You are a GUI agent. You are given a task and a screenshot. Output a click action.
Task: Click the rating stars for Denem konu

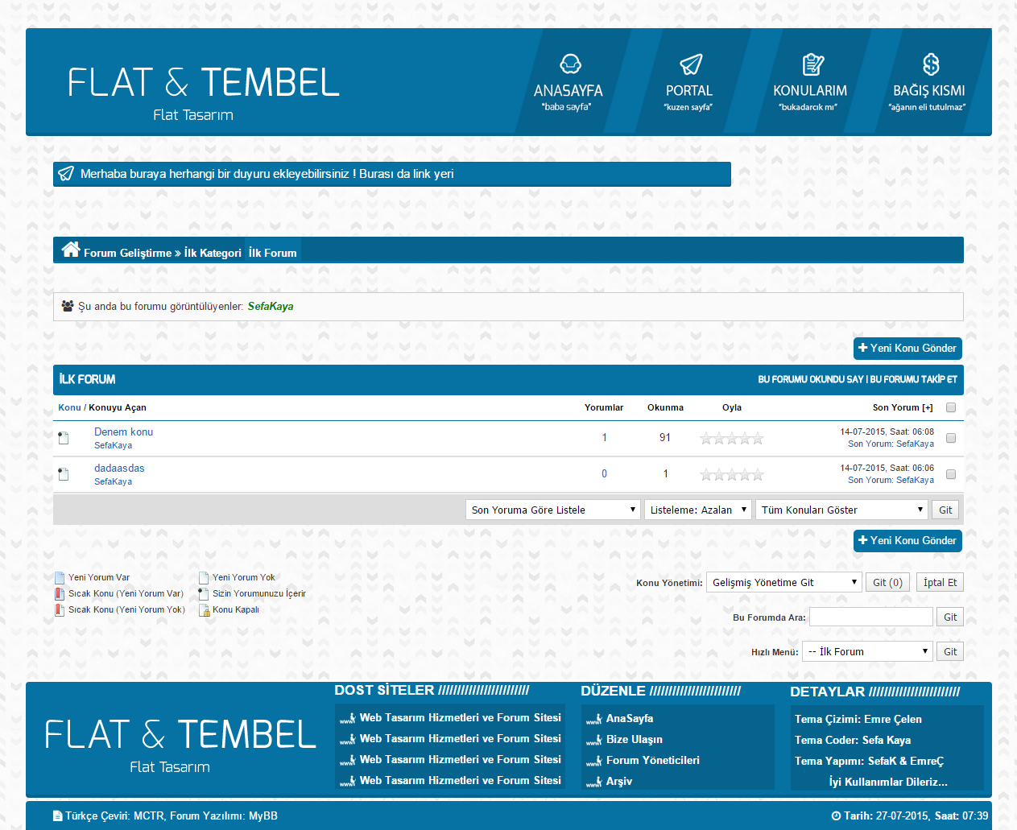(731, 439)
